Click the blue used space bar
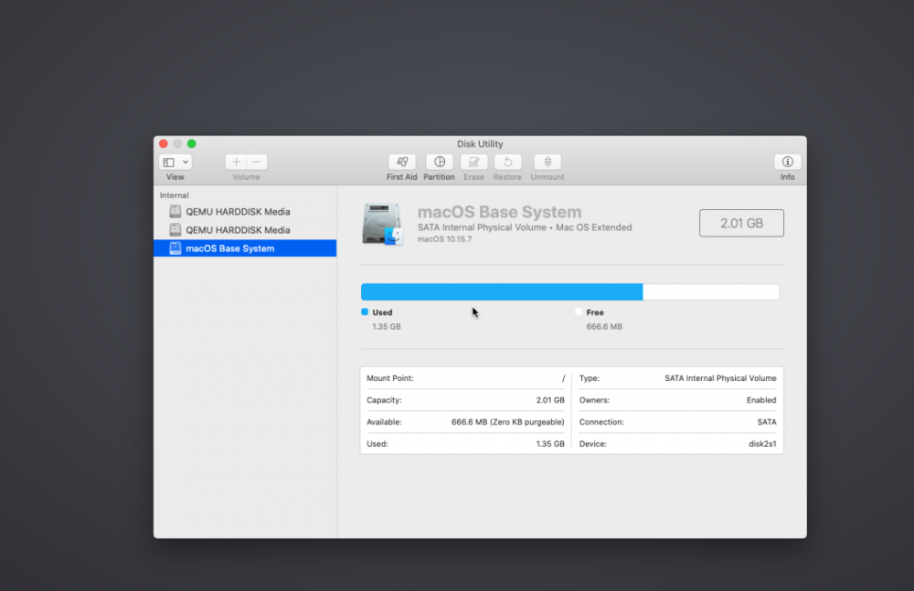The image size is (914, 591). [x=502, y=292]
